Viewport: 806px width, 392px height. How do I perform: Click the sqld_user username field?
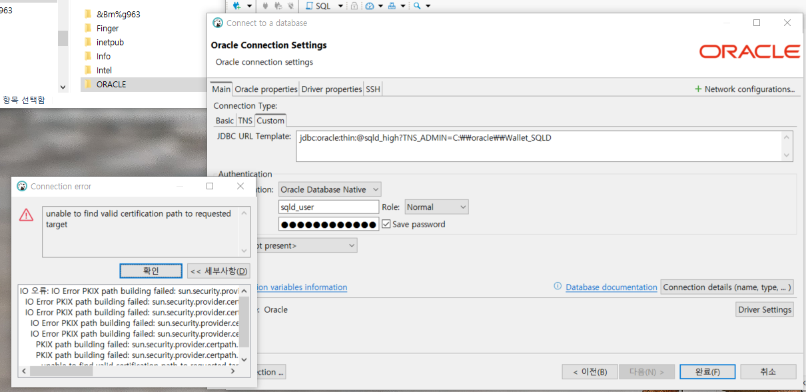coord(328,207)
